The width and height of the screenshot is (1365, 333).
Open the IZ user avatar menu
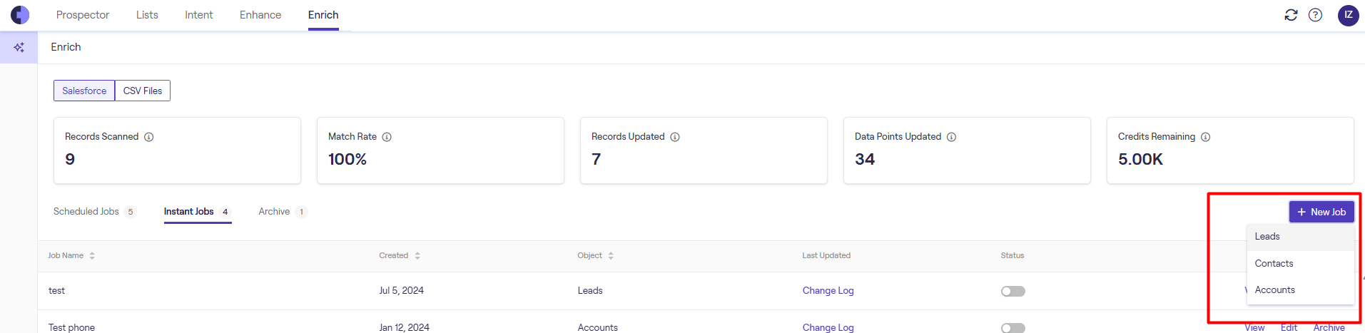1348,15
